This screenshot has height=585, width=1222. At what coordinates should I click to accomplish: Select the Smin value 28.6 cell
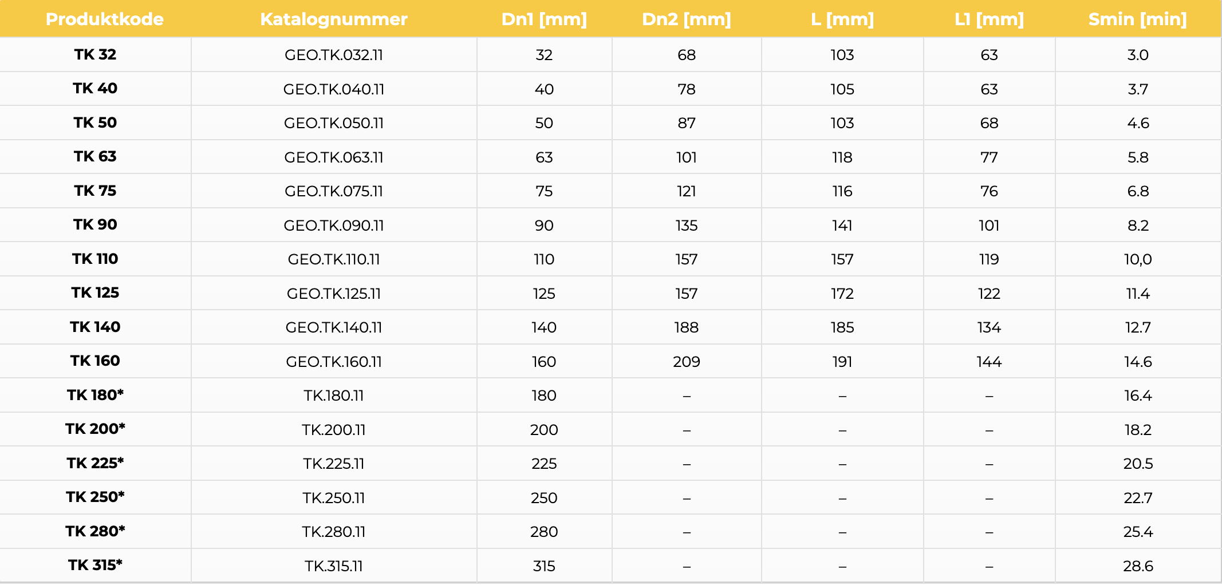coord(1138,566)
